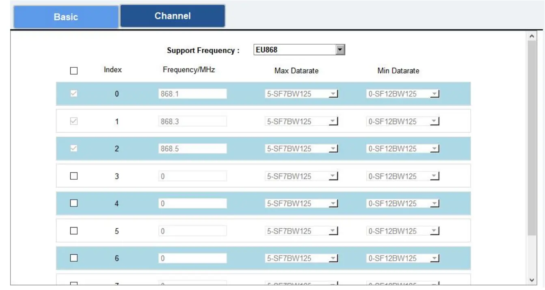Switch to the Basic tab

tap(66, 17)
